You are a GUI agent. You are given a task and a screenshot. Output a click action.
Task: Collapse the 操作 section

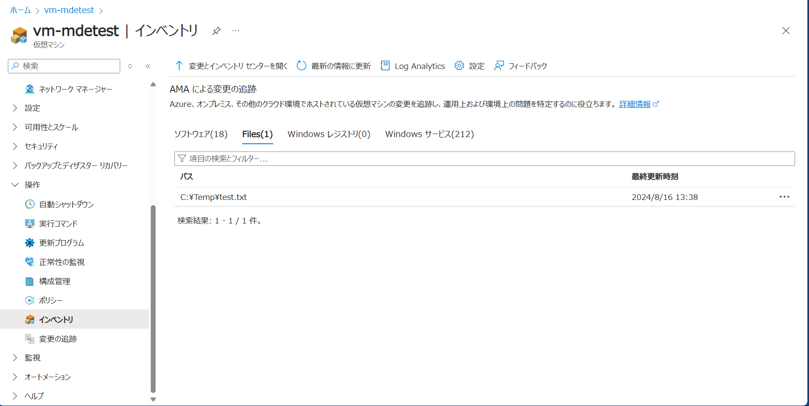coord(15,185)
